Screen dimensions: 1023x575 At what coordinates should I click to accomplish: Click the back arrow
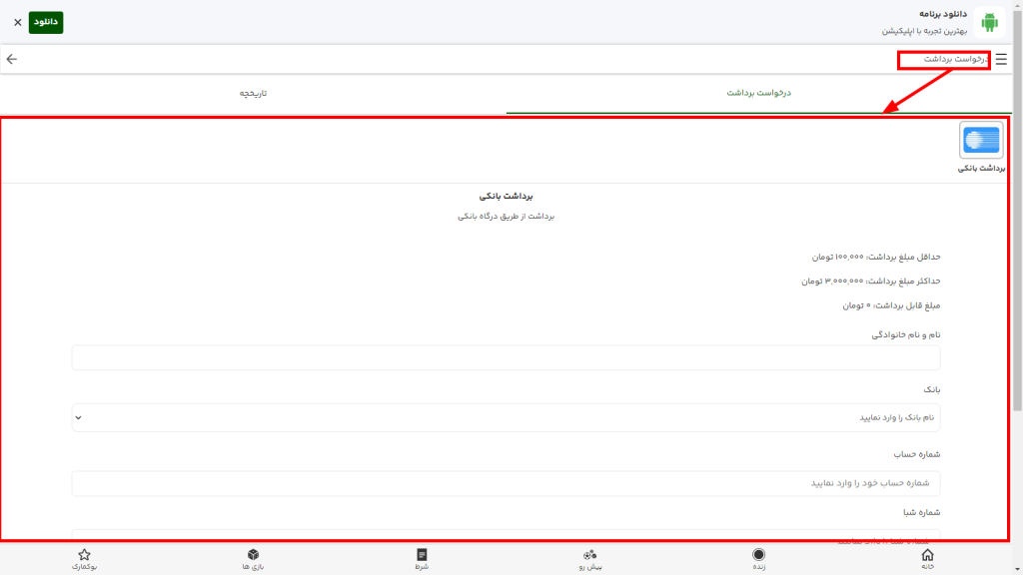coord(12,59)
